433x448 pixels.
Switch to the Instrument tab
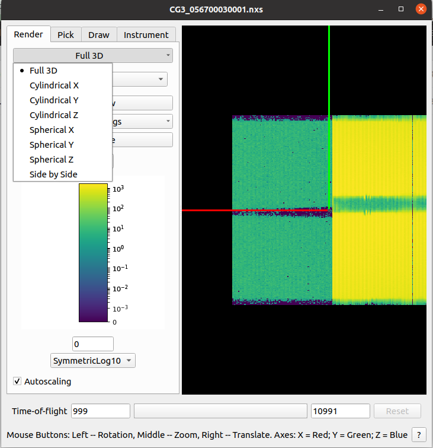[x=146, y=35]
